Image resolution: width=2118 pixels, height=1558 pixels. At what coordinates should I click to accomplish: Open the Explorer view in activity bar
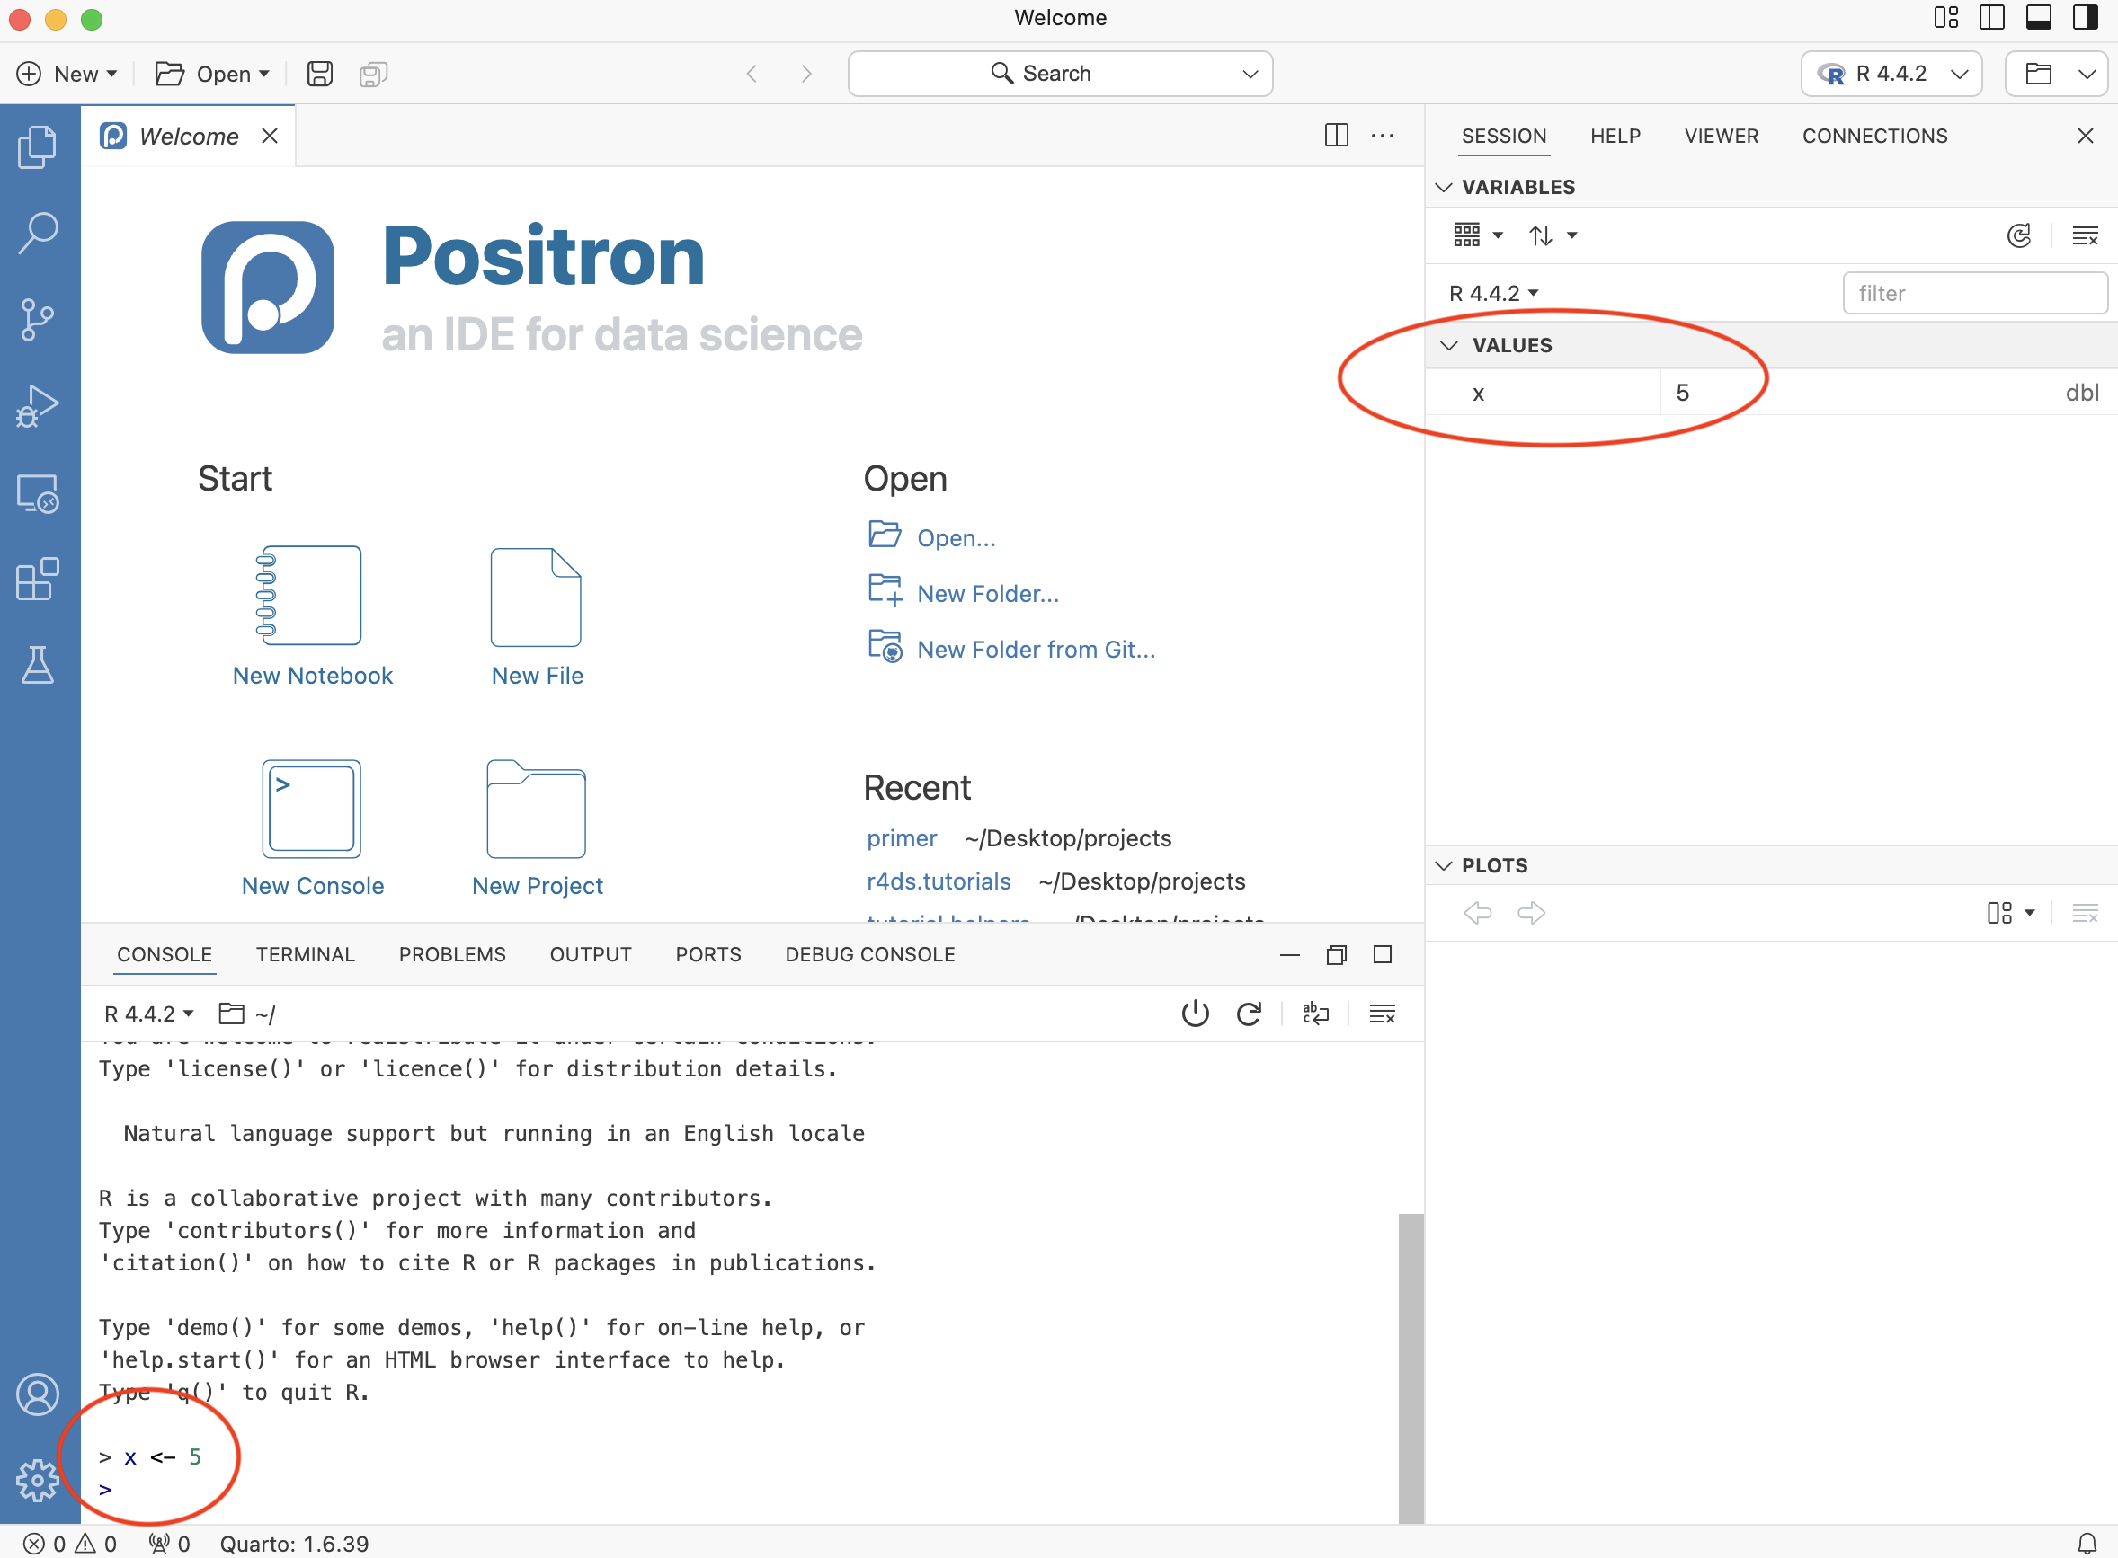point(38,146)
